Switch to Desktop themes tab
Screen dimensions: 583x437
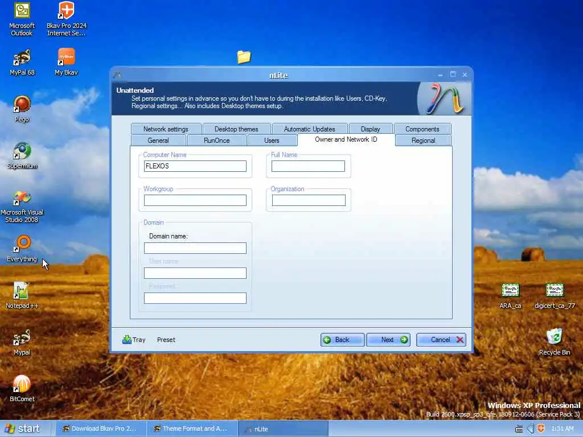pyautogui.click(x=236, y=129)
